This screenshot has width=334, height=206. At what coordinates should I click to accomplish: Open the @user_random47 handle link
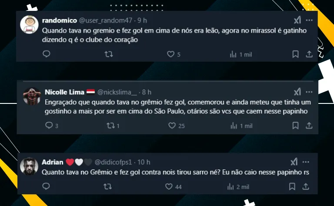106,20
